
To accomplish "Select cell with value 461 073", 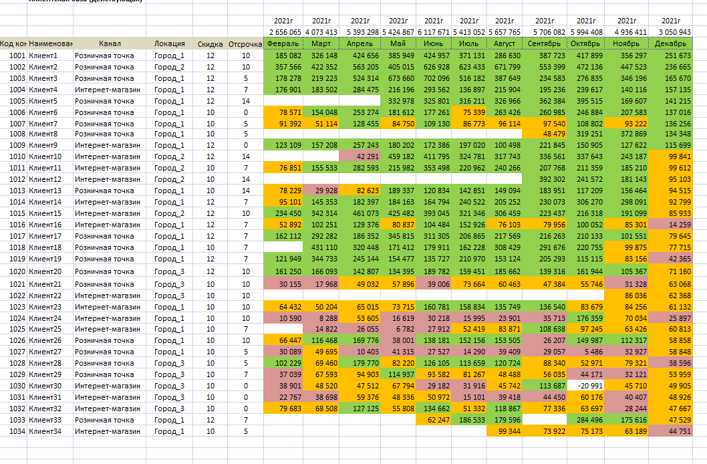I will pyautogui.click(x=360, y=213).
